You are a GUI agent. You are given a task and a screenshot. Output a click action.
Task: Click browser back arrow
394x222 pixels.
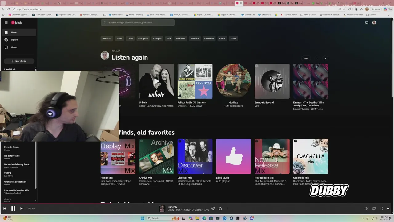3,9
